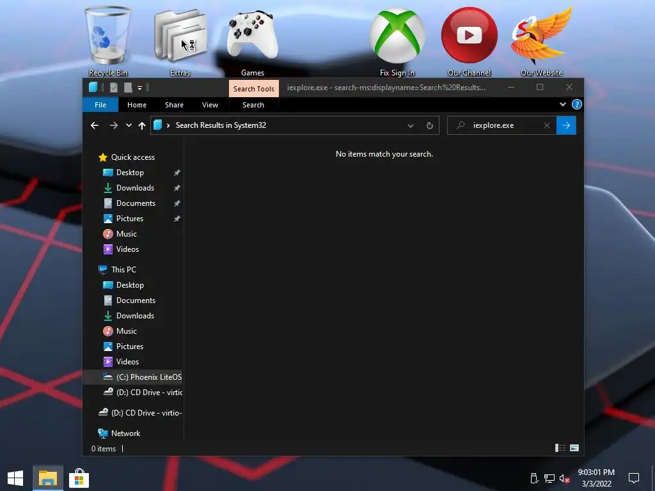Select Quick access in navigation pane

pos(133,157)
